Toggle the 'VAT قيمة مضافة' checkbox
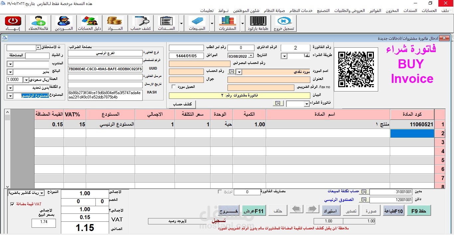Viewport: 454px width, 235px height. [x=12, y=204]
